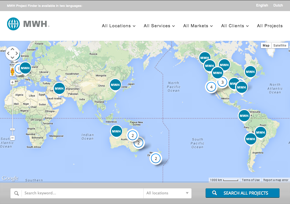This screenshot has height=204, width=290.
Task: Click the Search All Projects button
Action: pos(242,193)
